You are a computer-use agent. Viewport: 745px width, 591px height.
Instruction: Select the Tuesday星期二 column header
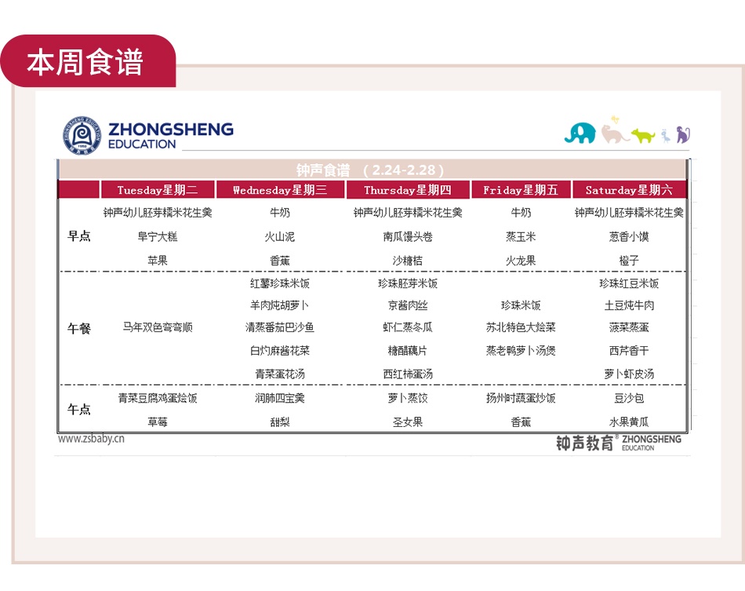coord(158,190)
